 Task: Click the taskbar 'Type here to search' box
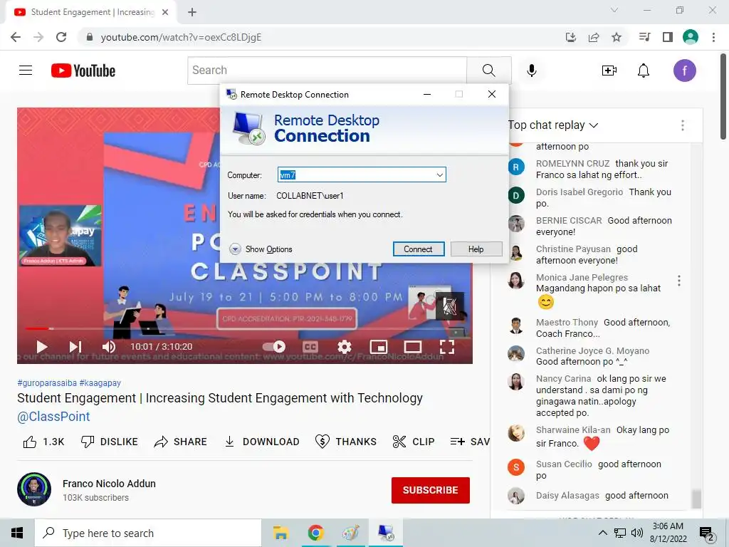(x=148, y=533)
